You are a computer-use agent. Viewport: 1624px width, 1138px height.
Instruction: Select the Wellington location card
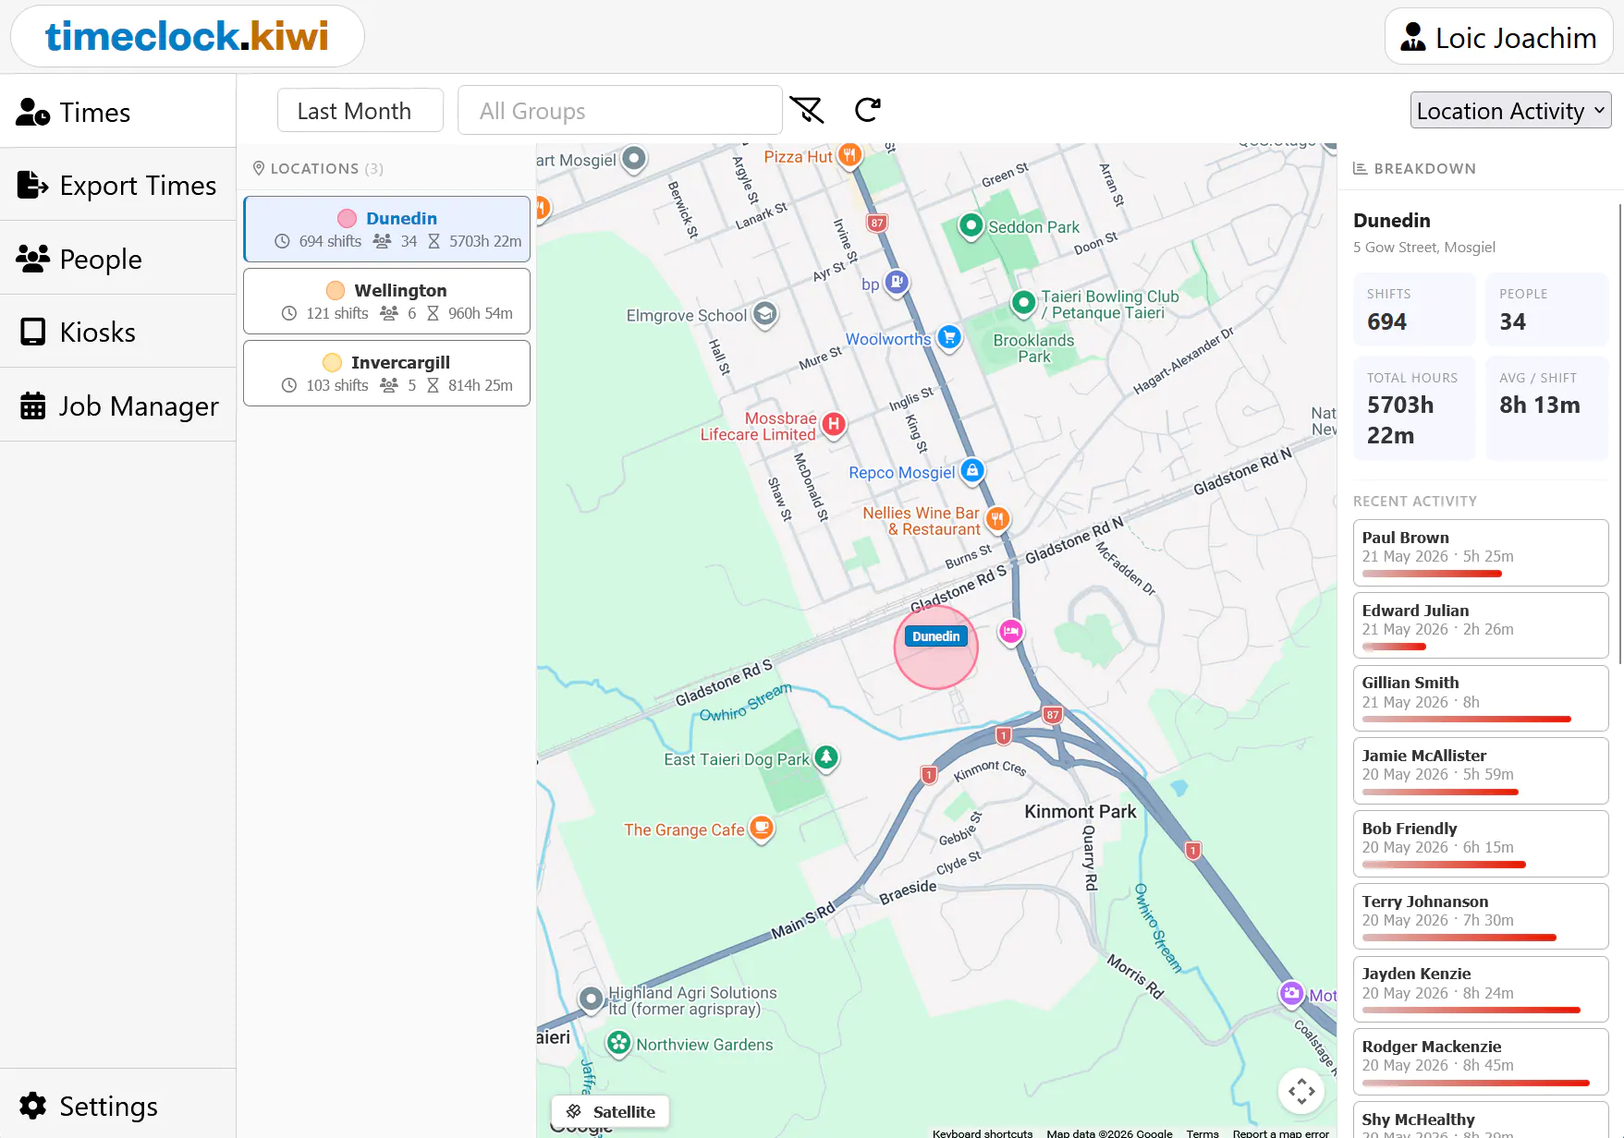click(386, 301)
